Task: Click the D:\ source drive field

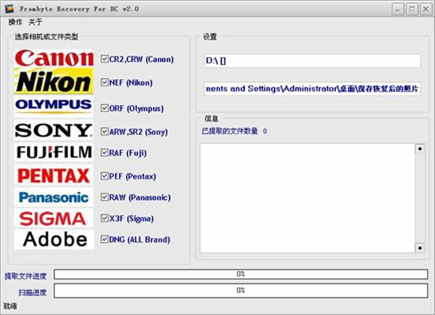Action: [311, 61]
